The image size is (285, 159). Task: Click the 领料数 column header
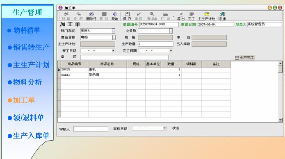192,64
